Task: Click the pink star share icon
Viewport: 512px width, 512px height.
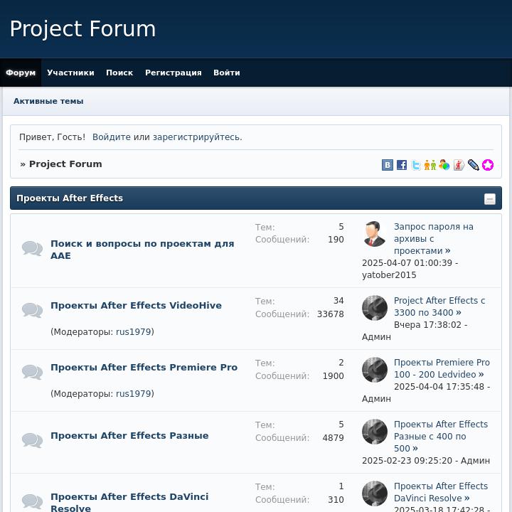Action: coord(488,165)
